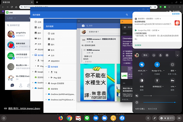Open the Do Not Disturb notification (通知) setting
The image size is (183, 122).
[173, 65]
